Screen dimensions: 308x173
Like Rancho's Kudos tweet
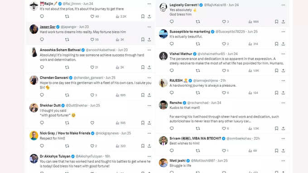pyautogui.click(x=224, y=129)
